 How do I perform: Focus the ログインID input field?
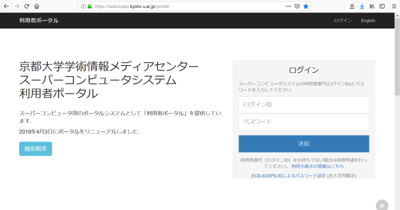304,104
